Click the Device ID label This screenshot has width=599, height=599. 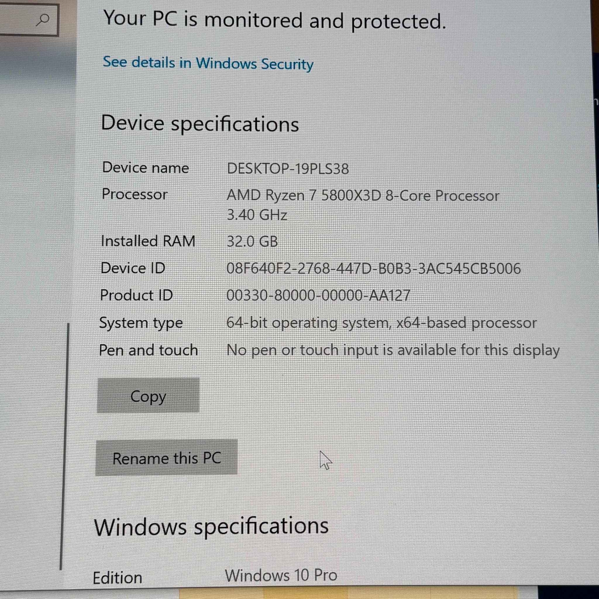pyautogui.click(x=133, y=268)
